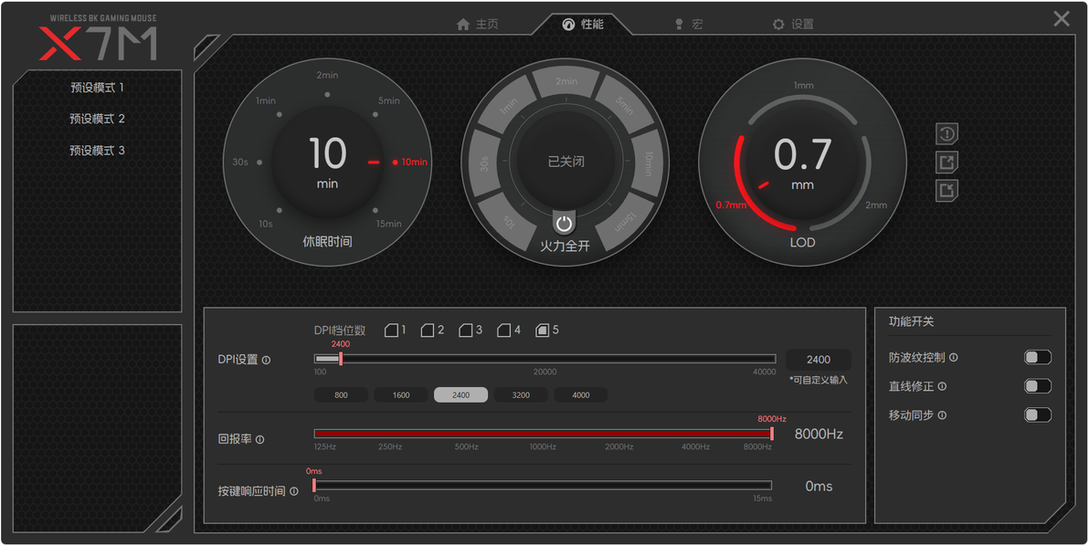Click the 500Hz mark on 回报率 scale
The image size is (1089, 546).
(x=467, y=446)
